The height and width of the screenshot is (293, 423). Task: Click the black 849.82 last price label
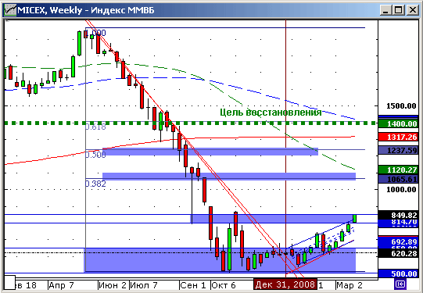(x=398, y=215)
